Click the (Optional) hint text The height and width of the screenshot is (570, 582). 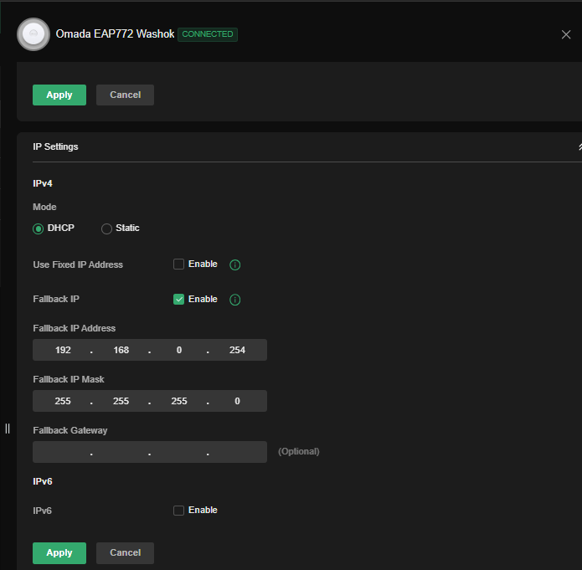(299, 452)
